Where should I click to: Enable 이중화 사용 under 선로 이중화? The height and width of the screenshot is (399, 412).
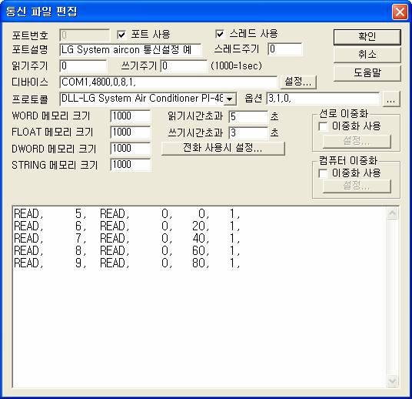(x=323, y=126)
